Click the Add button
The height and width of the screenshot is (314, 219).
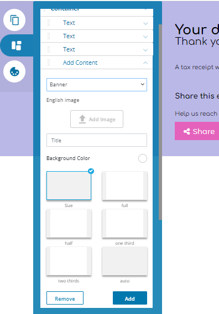click(x=130, y=298)
